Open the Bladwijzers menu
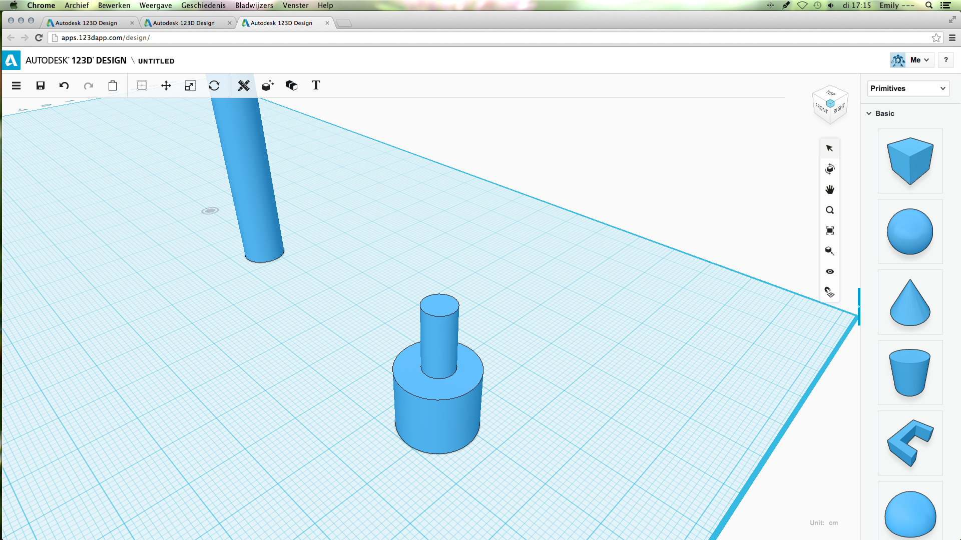Viewport: 961px width, 540px height. [254, 5]
